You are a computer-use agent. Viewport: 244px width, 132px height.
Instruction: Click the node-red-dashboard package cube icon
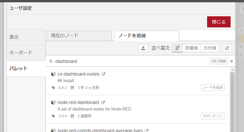click(x=53, y=102)
